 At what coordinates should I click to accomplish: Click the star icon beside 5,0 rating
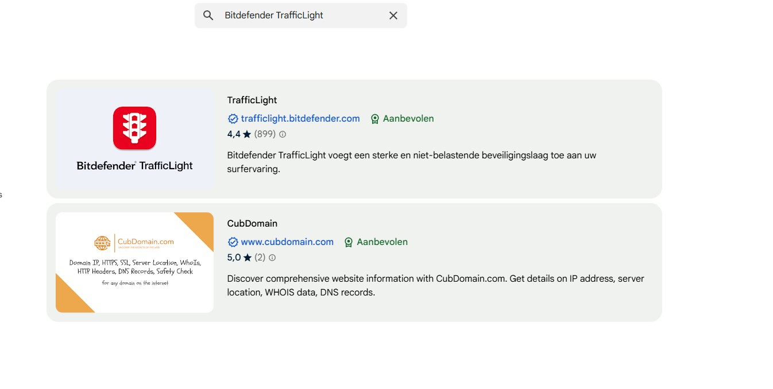point(247,258)
